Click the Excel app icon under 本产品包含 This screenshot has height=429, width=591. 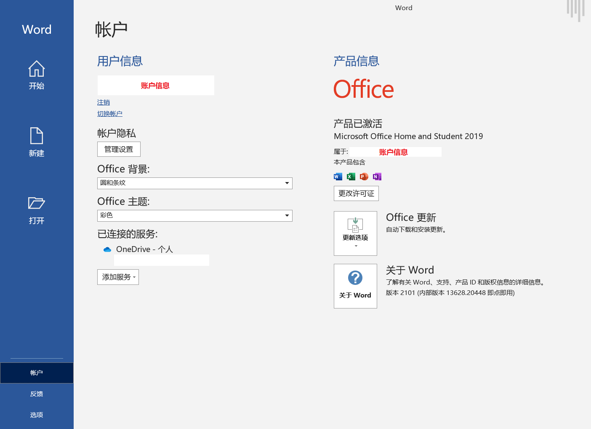tap(351, 177)
